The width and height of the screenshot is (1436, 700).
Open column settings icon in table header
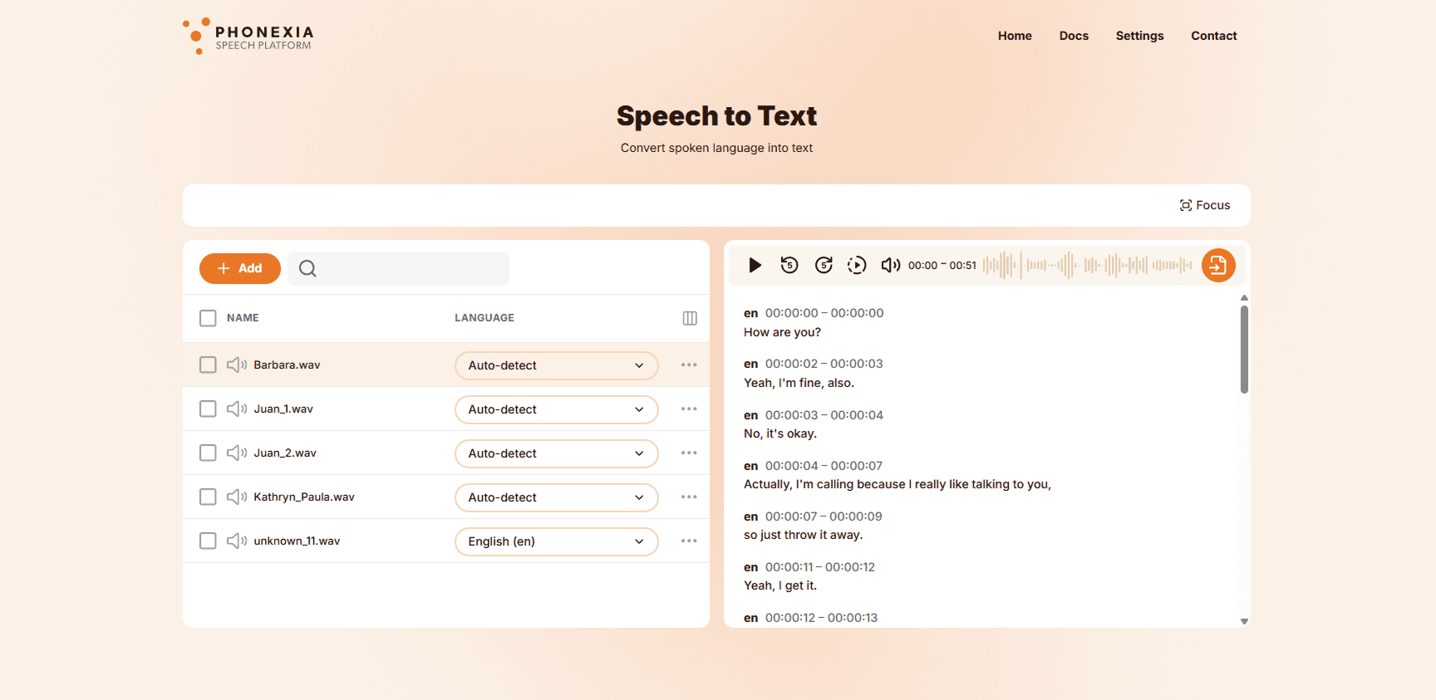point(690,318)
